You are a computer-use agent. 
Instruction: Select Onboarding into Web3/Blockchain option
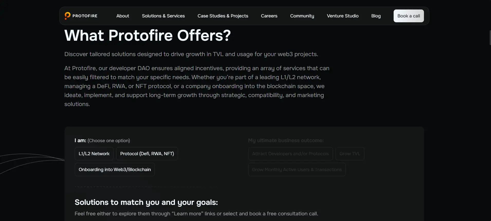coord(115,170)
